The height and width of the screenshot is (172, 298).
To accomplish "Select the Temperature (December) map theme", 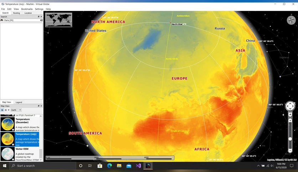I will pos(20,124).
